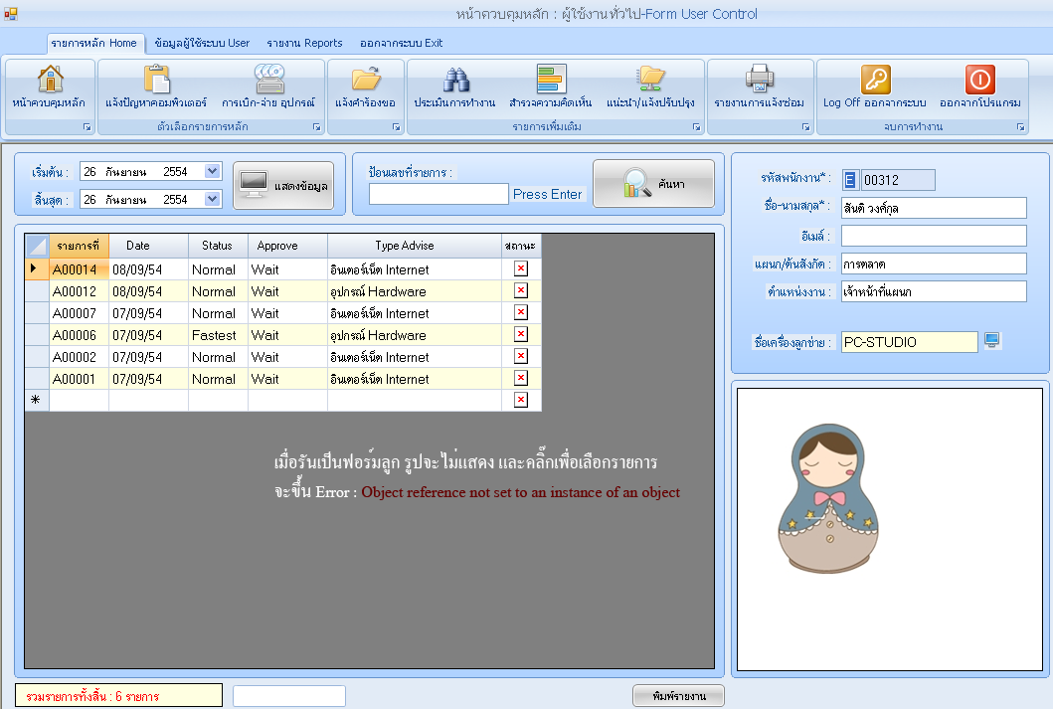
Task: Sort by Approve column header
Action: (x=287, y=246)
